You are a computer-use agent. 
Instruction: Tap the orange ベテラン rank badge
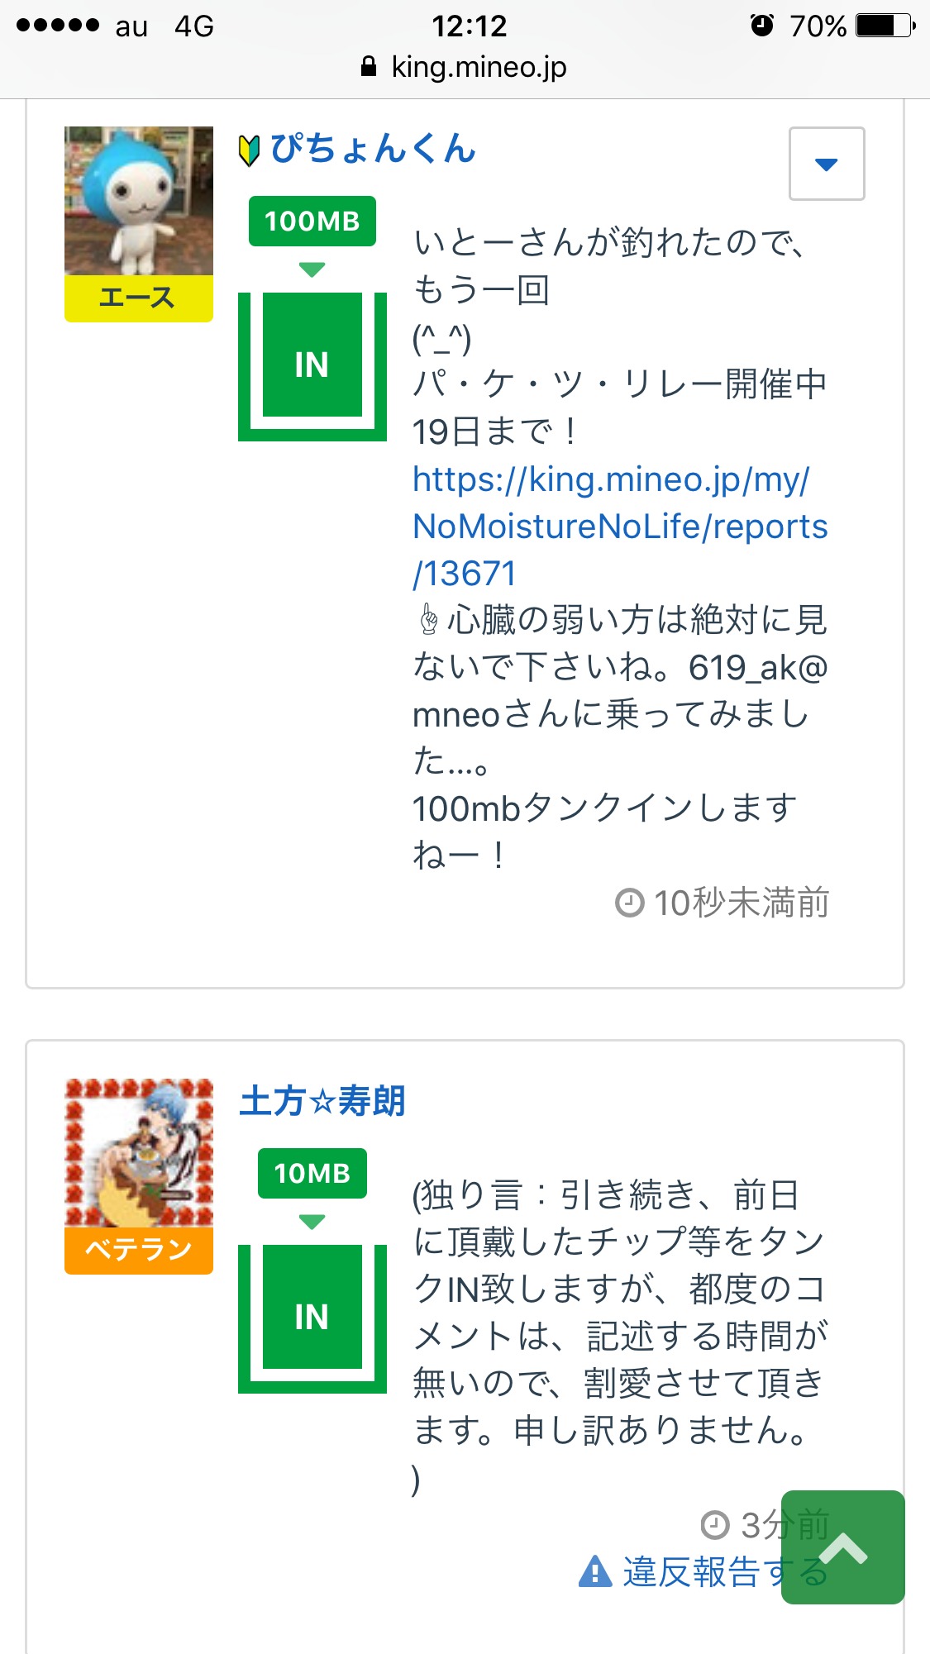[x=139, y=1250]
